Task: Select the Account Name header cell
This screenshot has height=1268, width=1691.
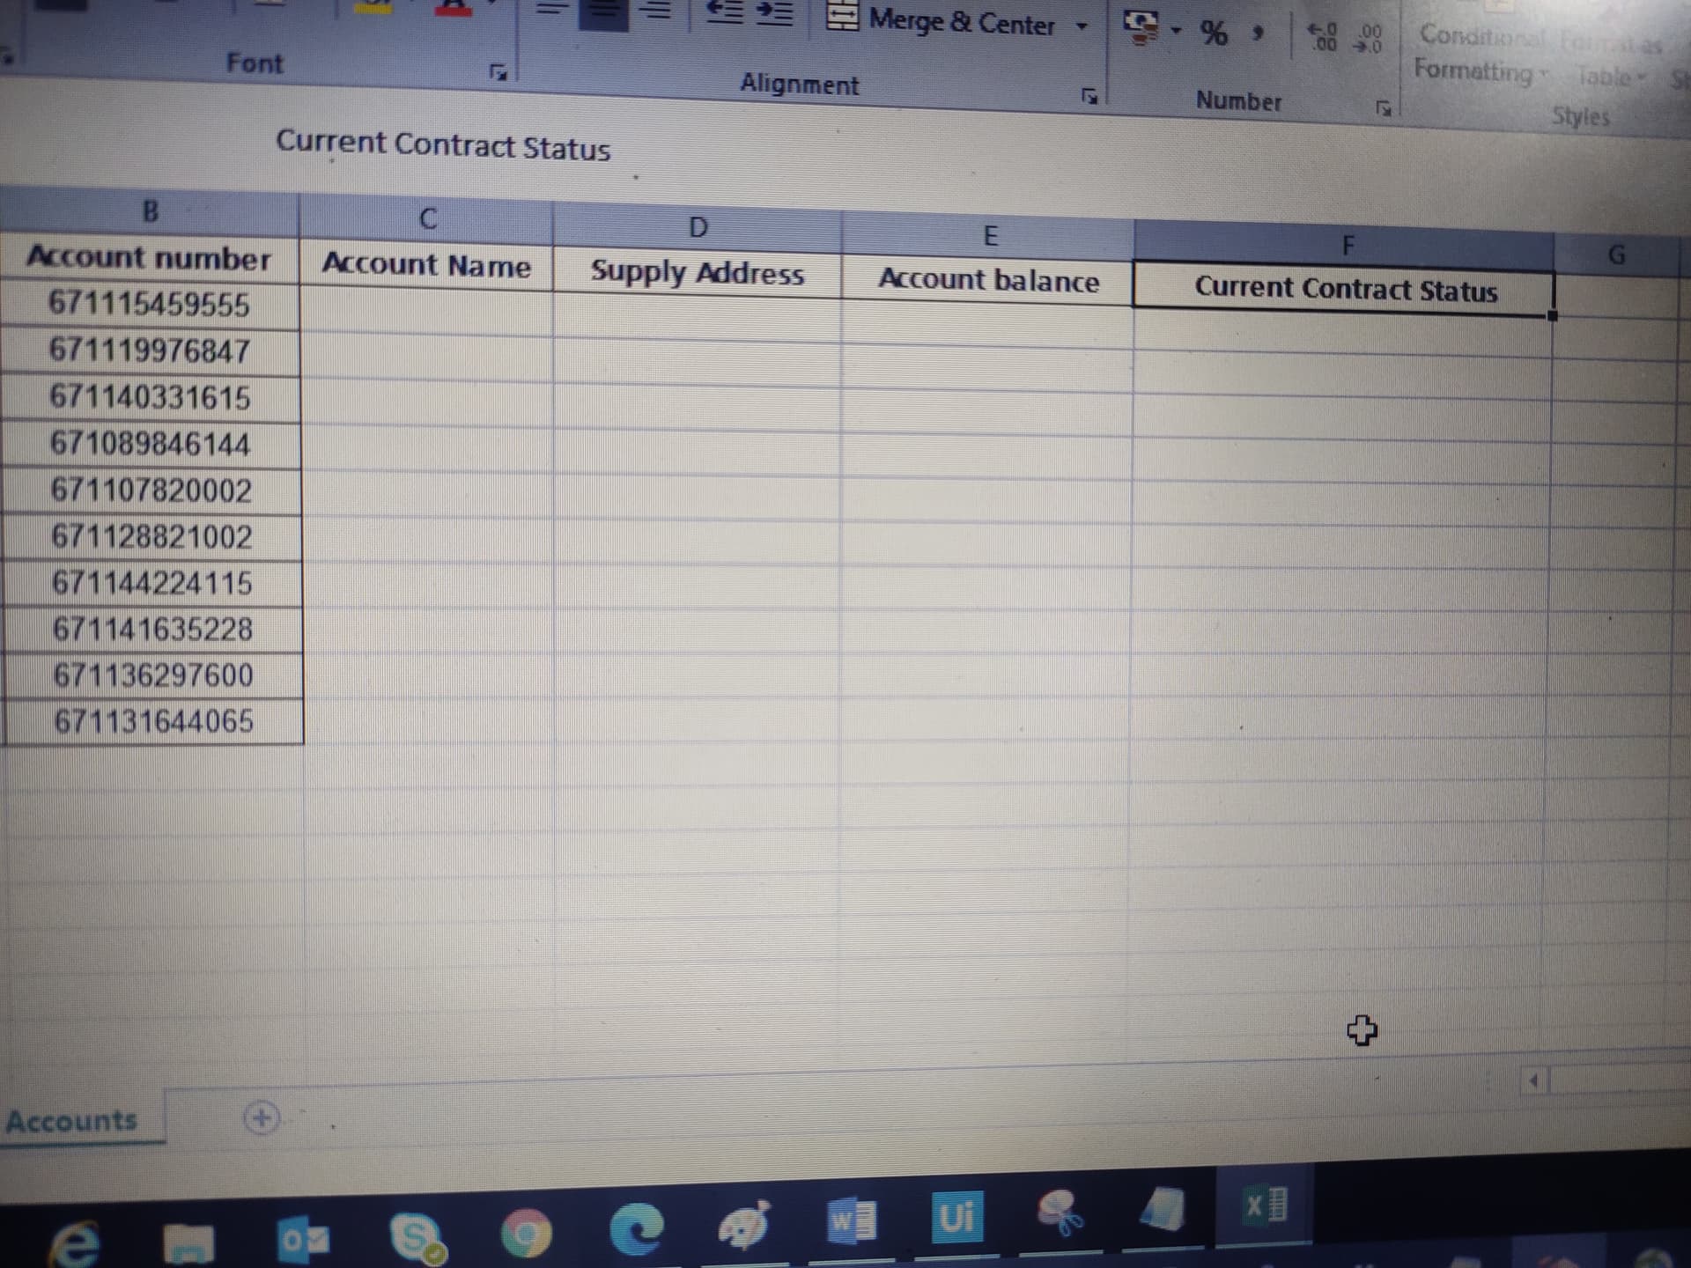Action: [x=426, y=265]
